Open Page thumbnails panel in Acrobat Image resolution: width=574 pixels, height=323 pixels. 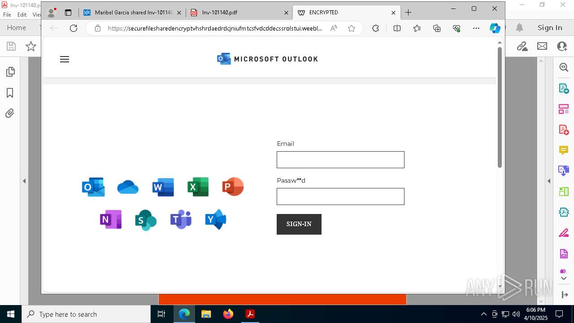(10, 72)
